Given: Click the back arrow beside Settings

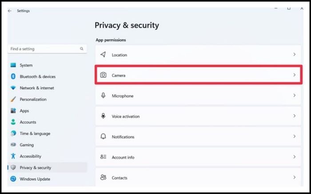Looking at the screenshot, I should pos(9,11).
